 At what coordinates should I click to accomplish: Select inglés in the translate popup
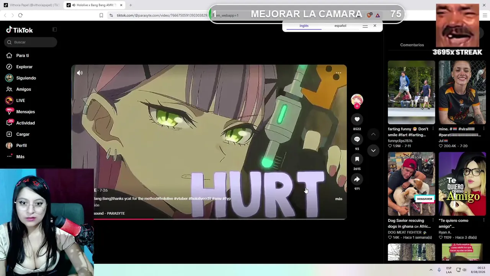coord(304,26)
